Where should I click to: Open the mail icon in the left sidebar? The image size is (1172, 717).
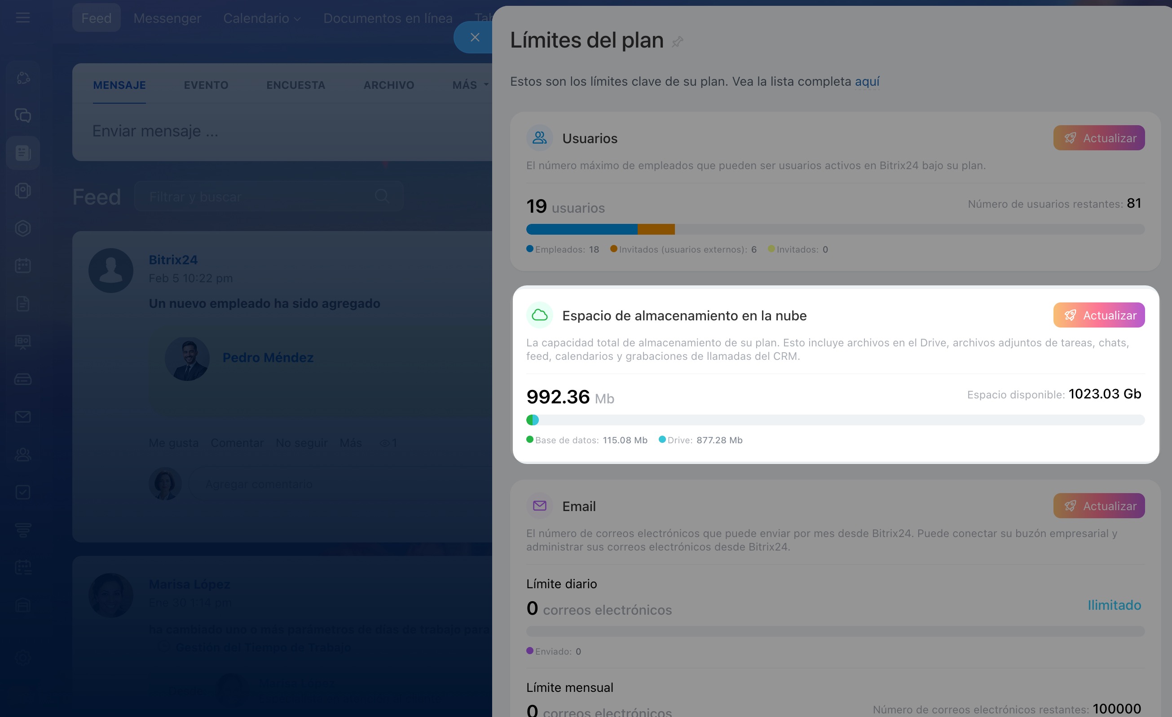tap(23, 417)
